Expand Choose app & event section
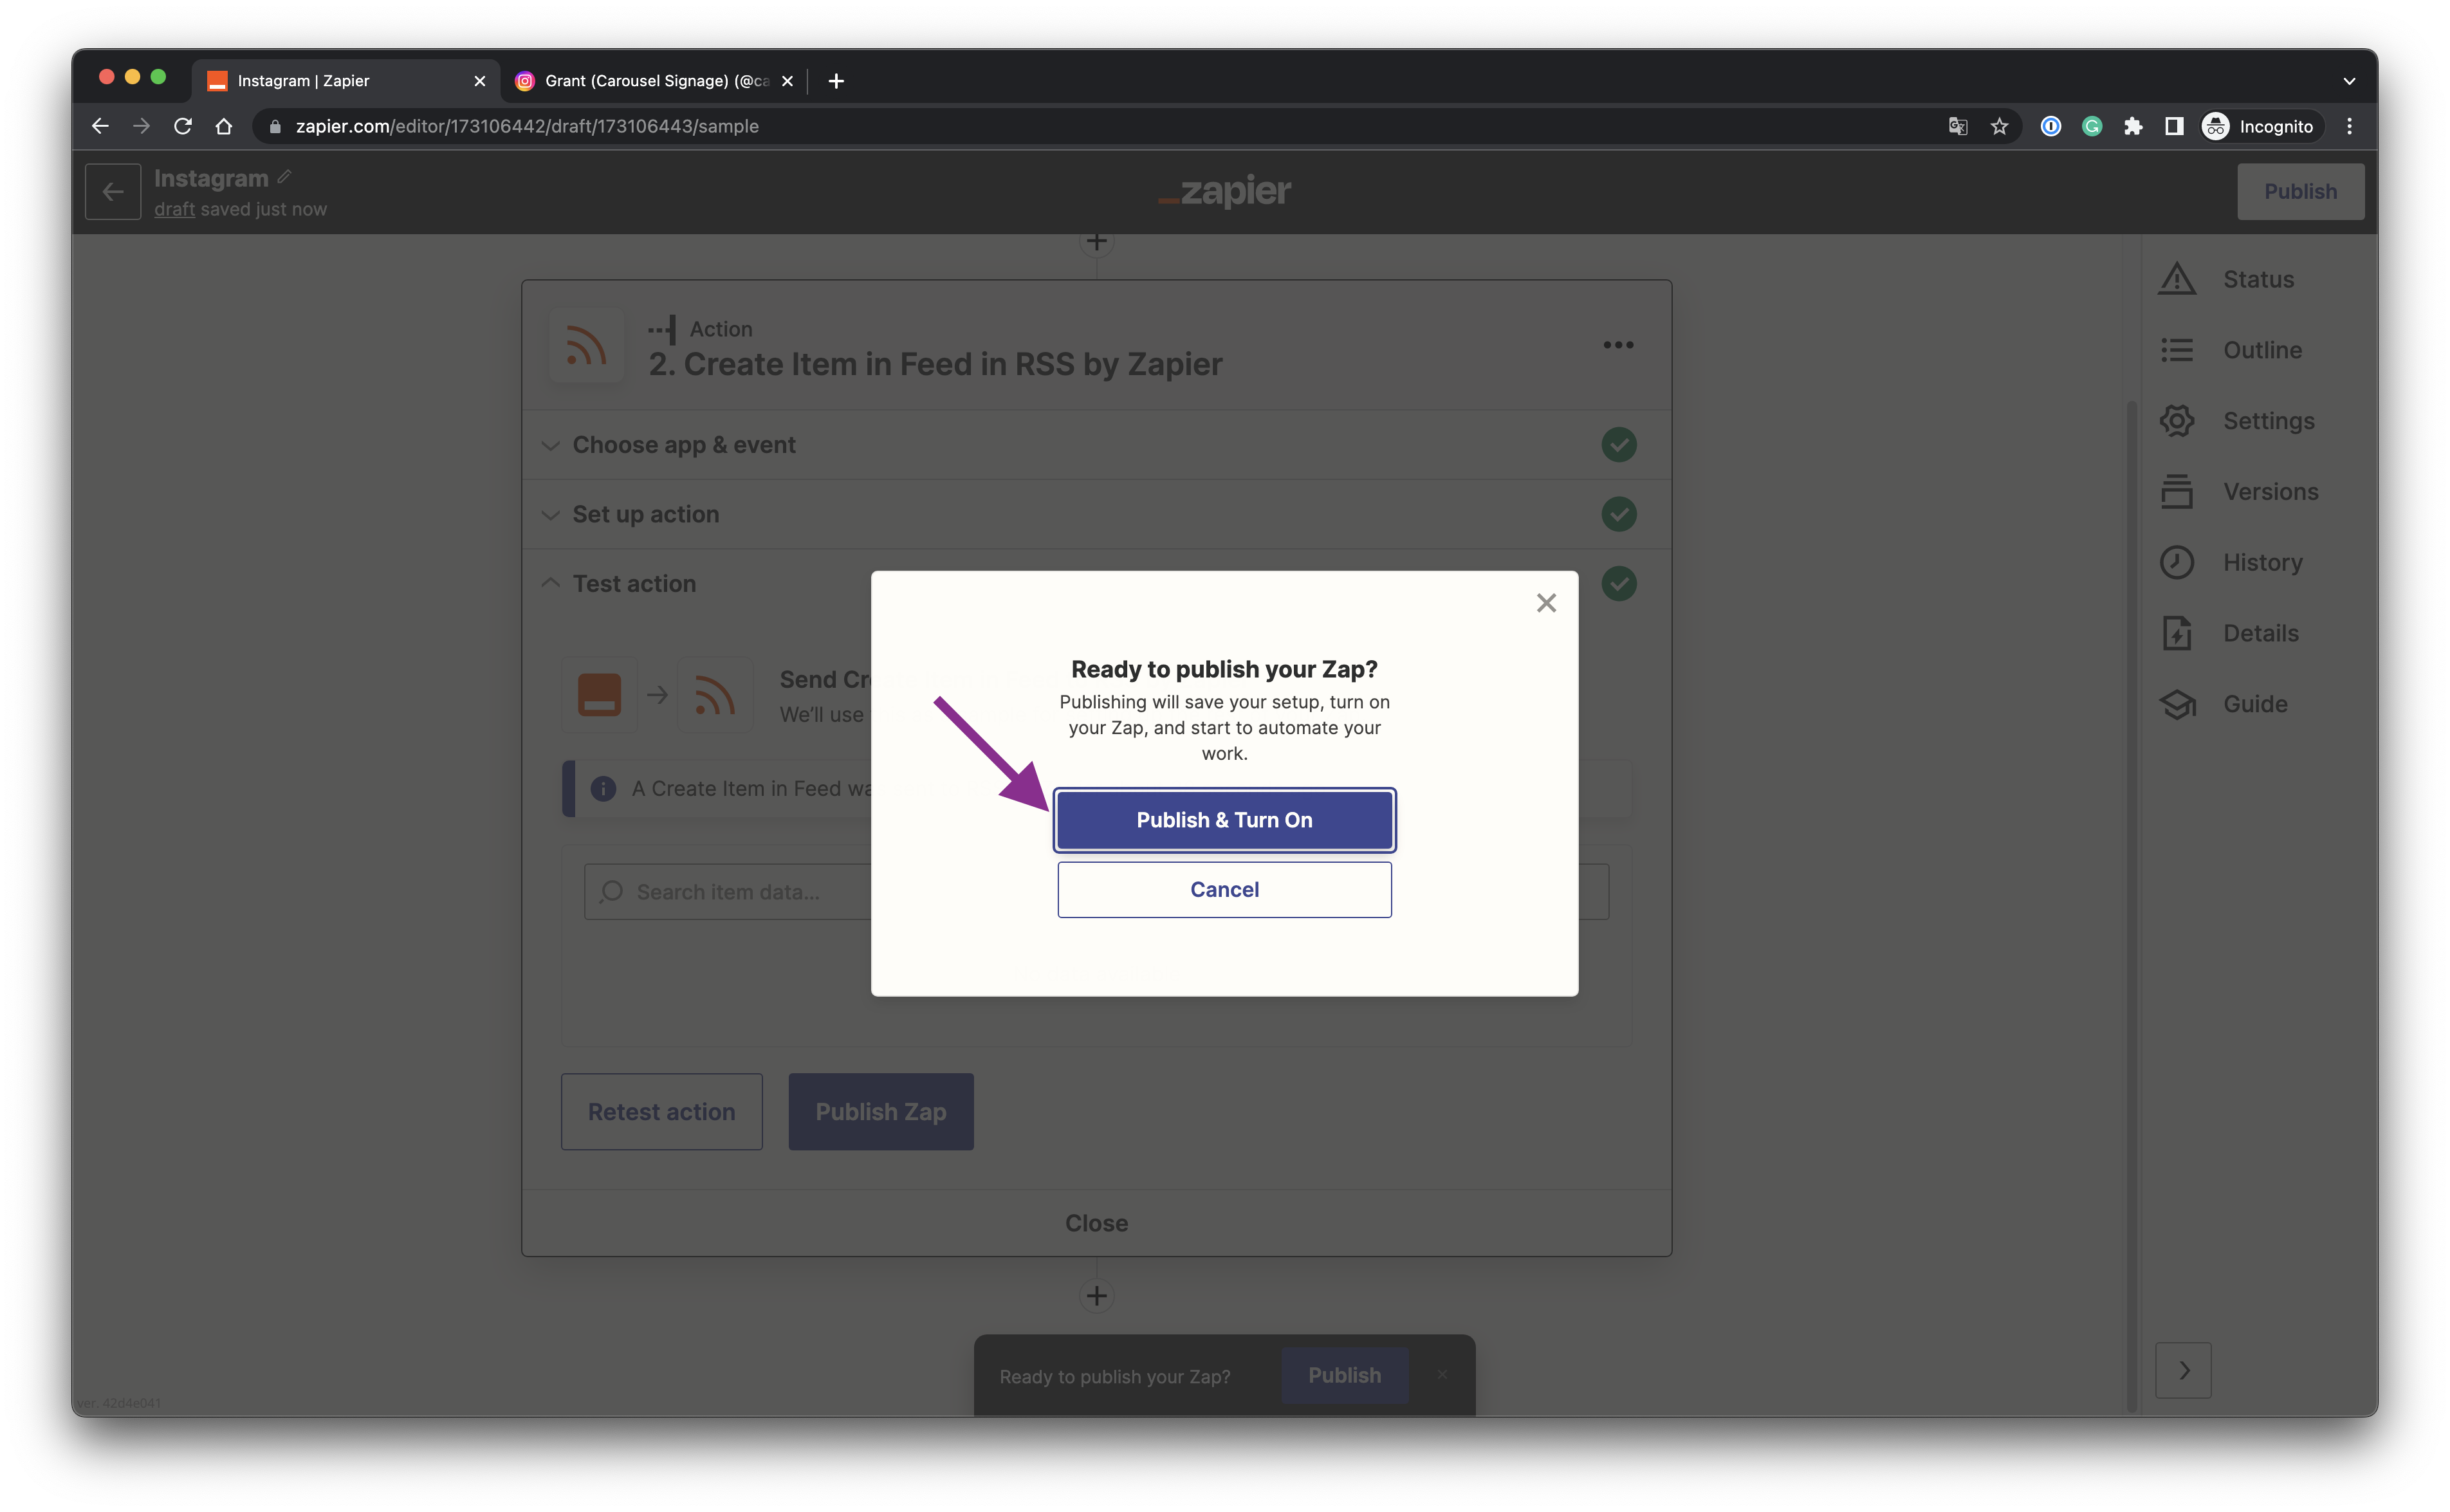 point(1096,445)
